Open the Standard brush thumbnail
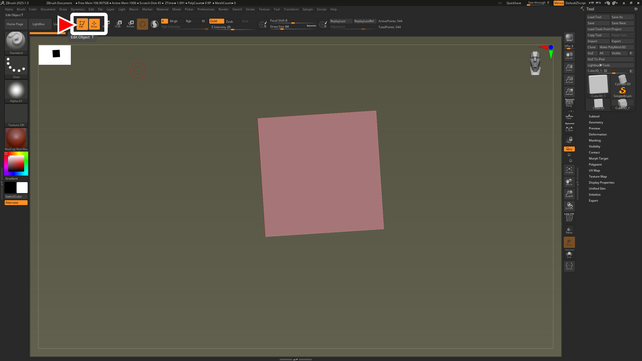Image resolution: width=642 pixels, height=361 pixels. pyautogui.click(x=16, y=43)
